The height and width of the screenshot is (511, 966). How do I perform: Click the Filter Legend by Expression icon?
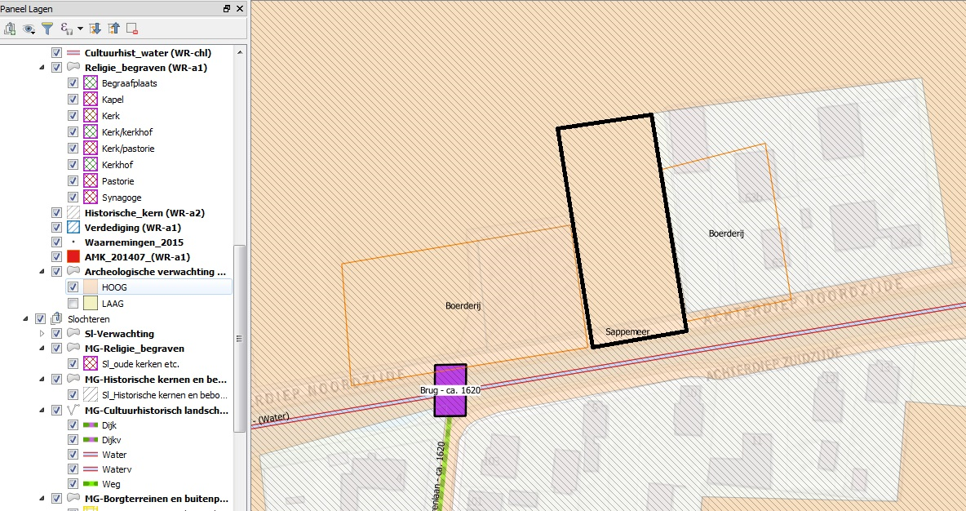67,29
